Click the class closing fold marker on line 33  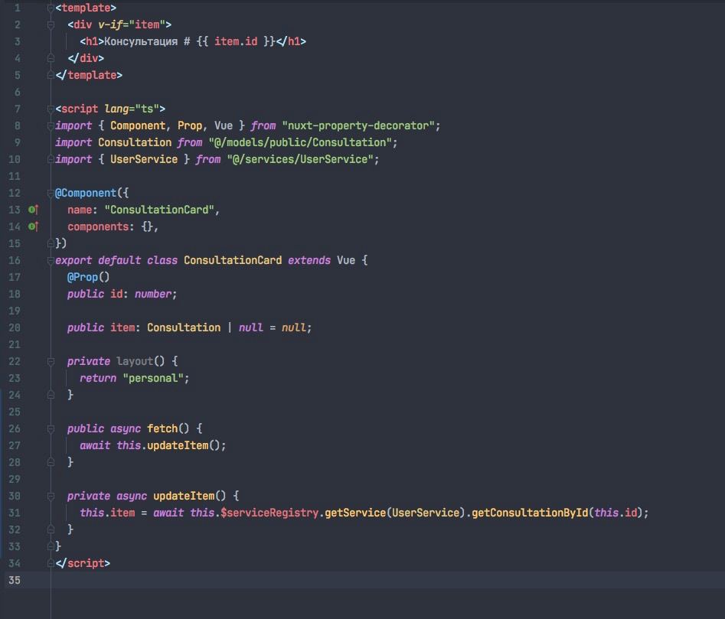point(51,546)
